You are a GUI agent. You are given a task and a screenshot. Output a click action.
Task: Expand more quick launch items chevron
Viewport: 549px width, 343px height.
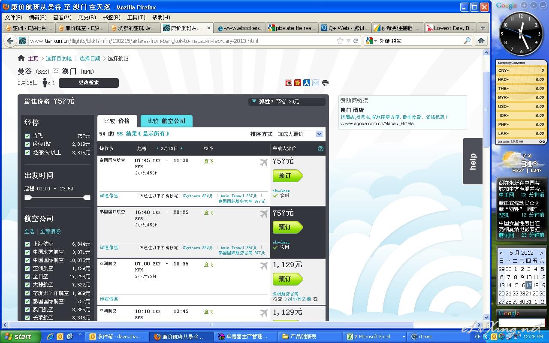coord(80,335)
